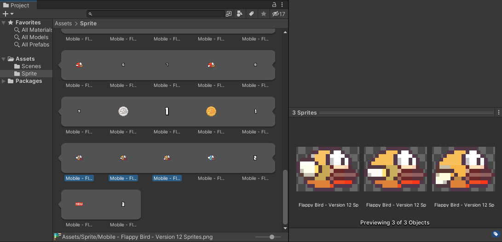Viewport: 502px width, 242px height.
Task: Click the middle bird preview image
Action: click(395, 169)
